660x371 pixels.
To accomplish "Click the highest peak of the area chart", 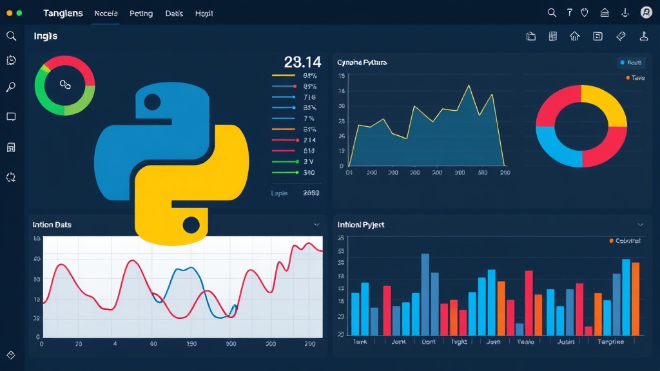I will [x=469, y=86].
